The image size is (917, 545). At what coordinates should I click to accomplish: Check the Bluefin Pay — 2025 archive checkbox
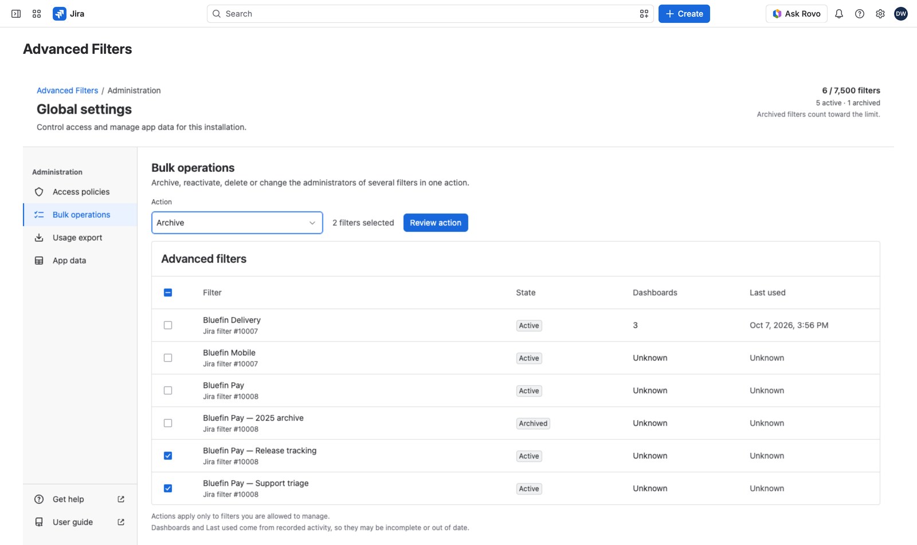point(168,423)
